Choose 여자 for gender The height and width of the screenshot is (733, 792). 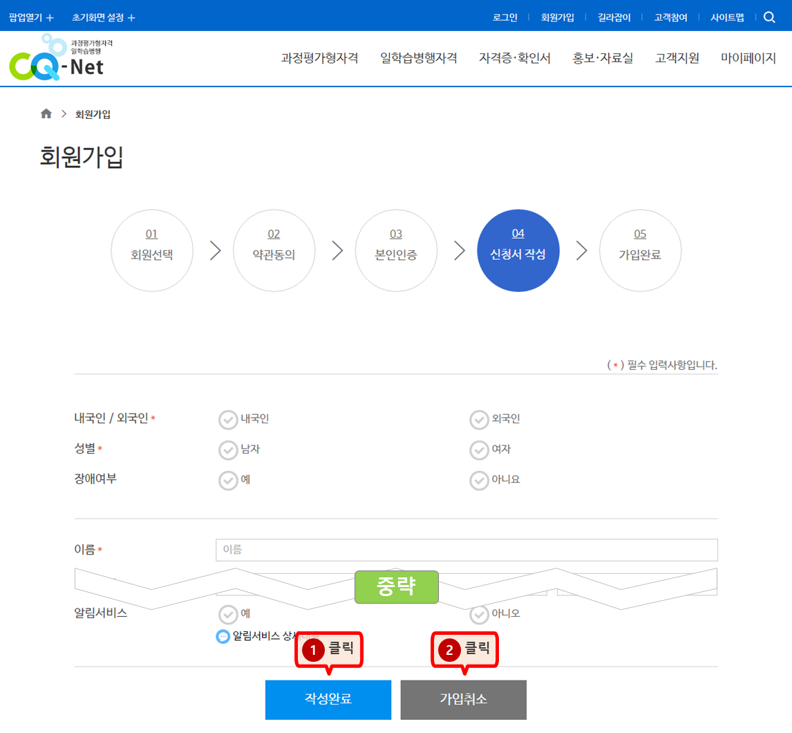click(480, 450)
